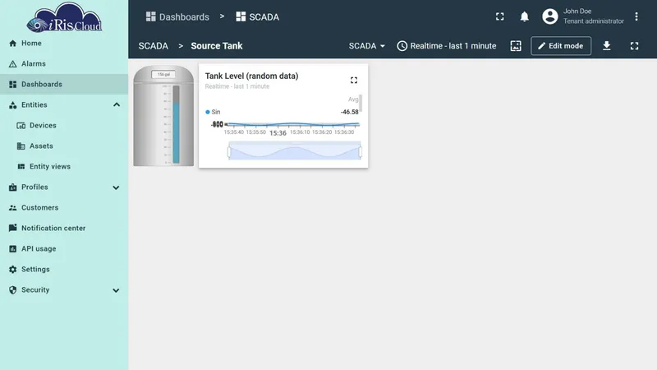Click SCADA breadcrumb in top bar
Screen dimensions: 657x370
tap(257, 16)
